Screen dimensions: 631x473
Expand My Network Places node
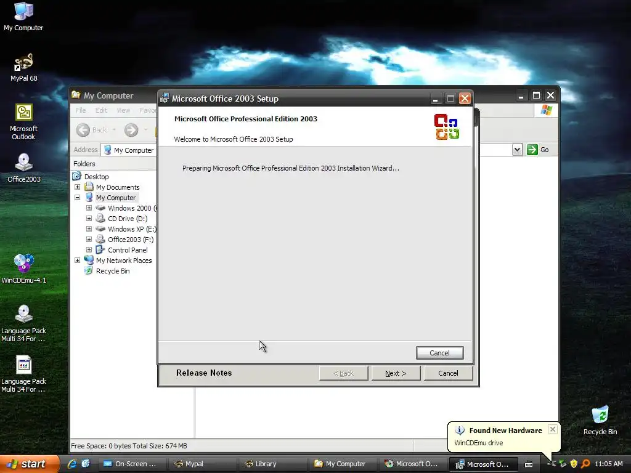(x=77, y=261)
